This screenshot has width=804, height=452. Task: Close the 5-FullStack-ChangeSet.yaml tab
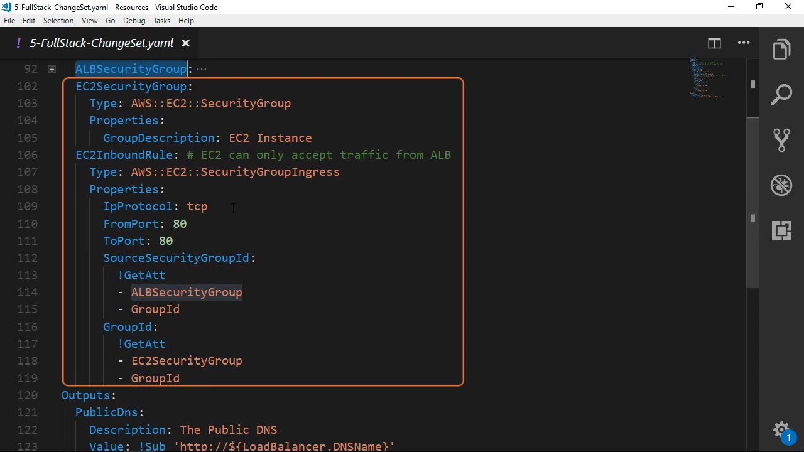click(x=185, y=43)
